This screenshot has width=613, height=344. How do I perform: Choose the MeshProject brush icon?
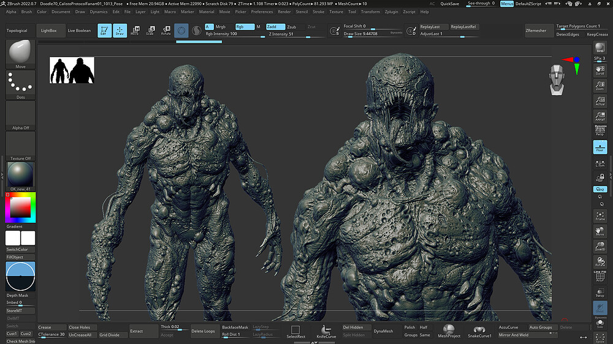coord(449,331)
